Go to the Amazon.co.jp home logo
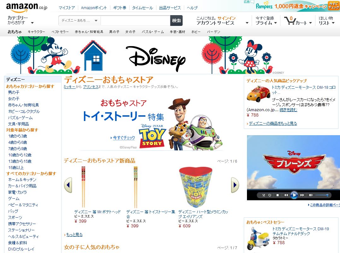 [27, 7]
